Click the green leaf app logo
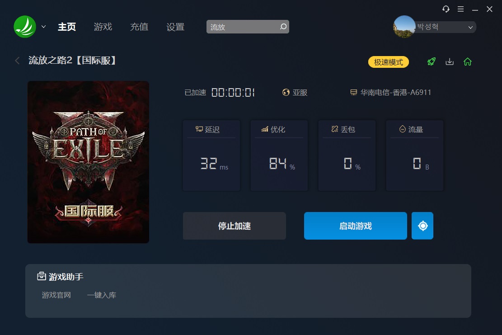This screenshot has width=502, height=335. click(25, 27)
